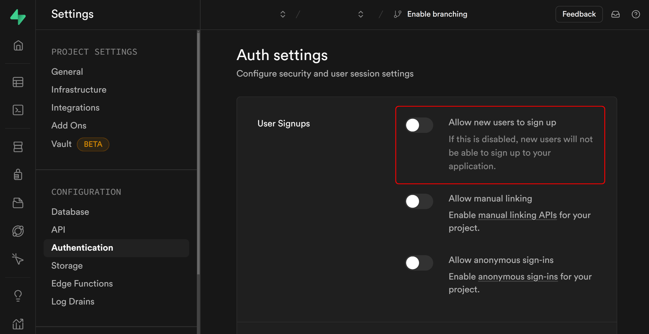
Task: Open the notifications inbox icon
Action: (616, 14)
